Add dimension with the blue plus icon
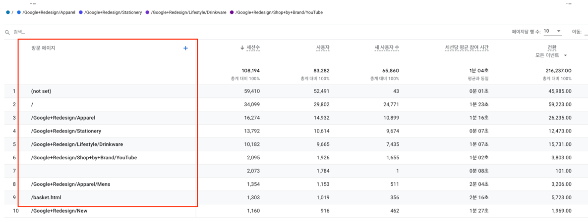Screen dimensions: 588x222 (x=185, y=48)
